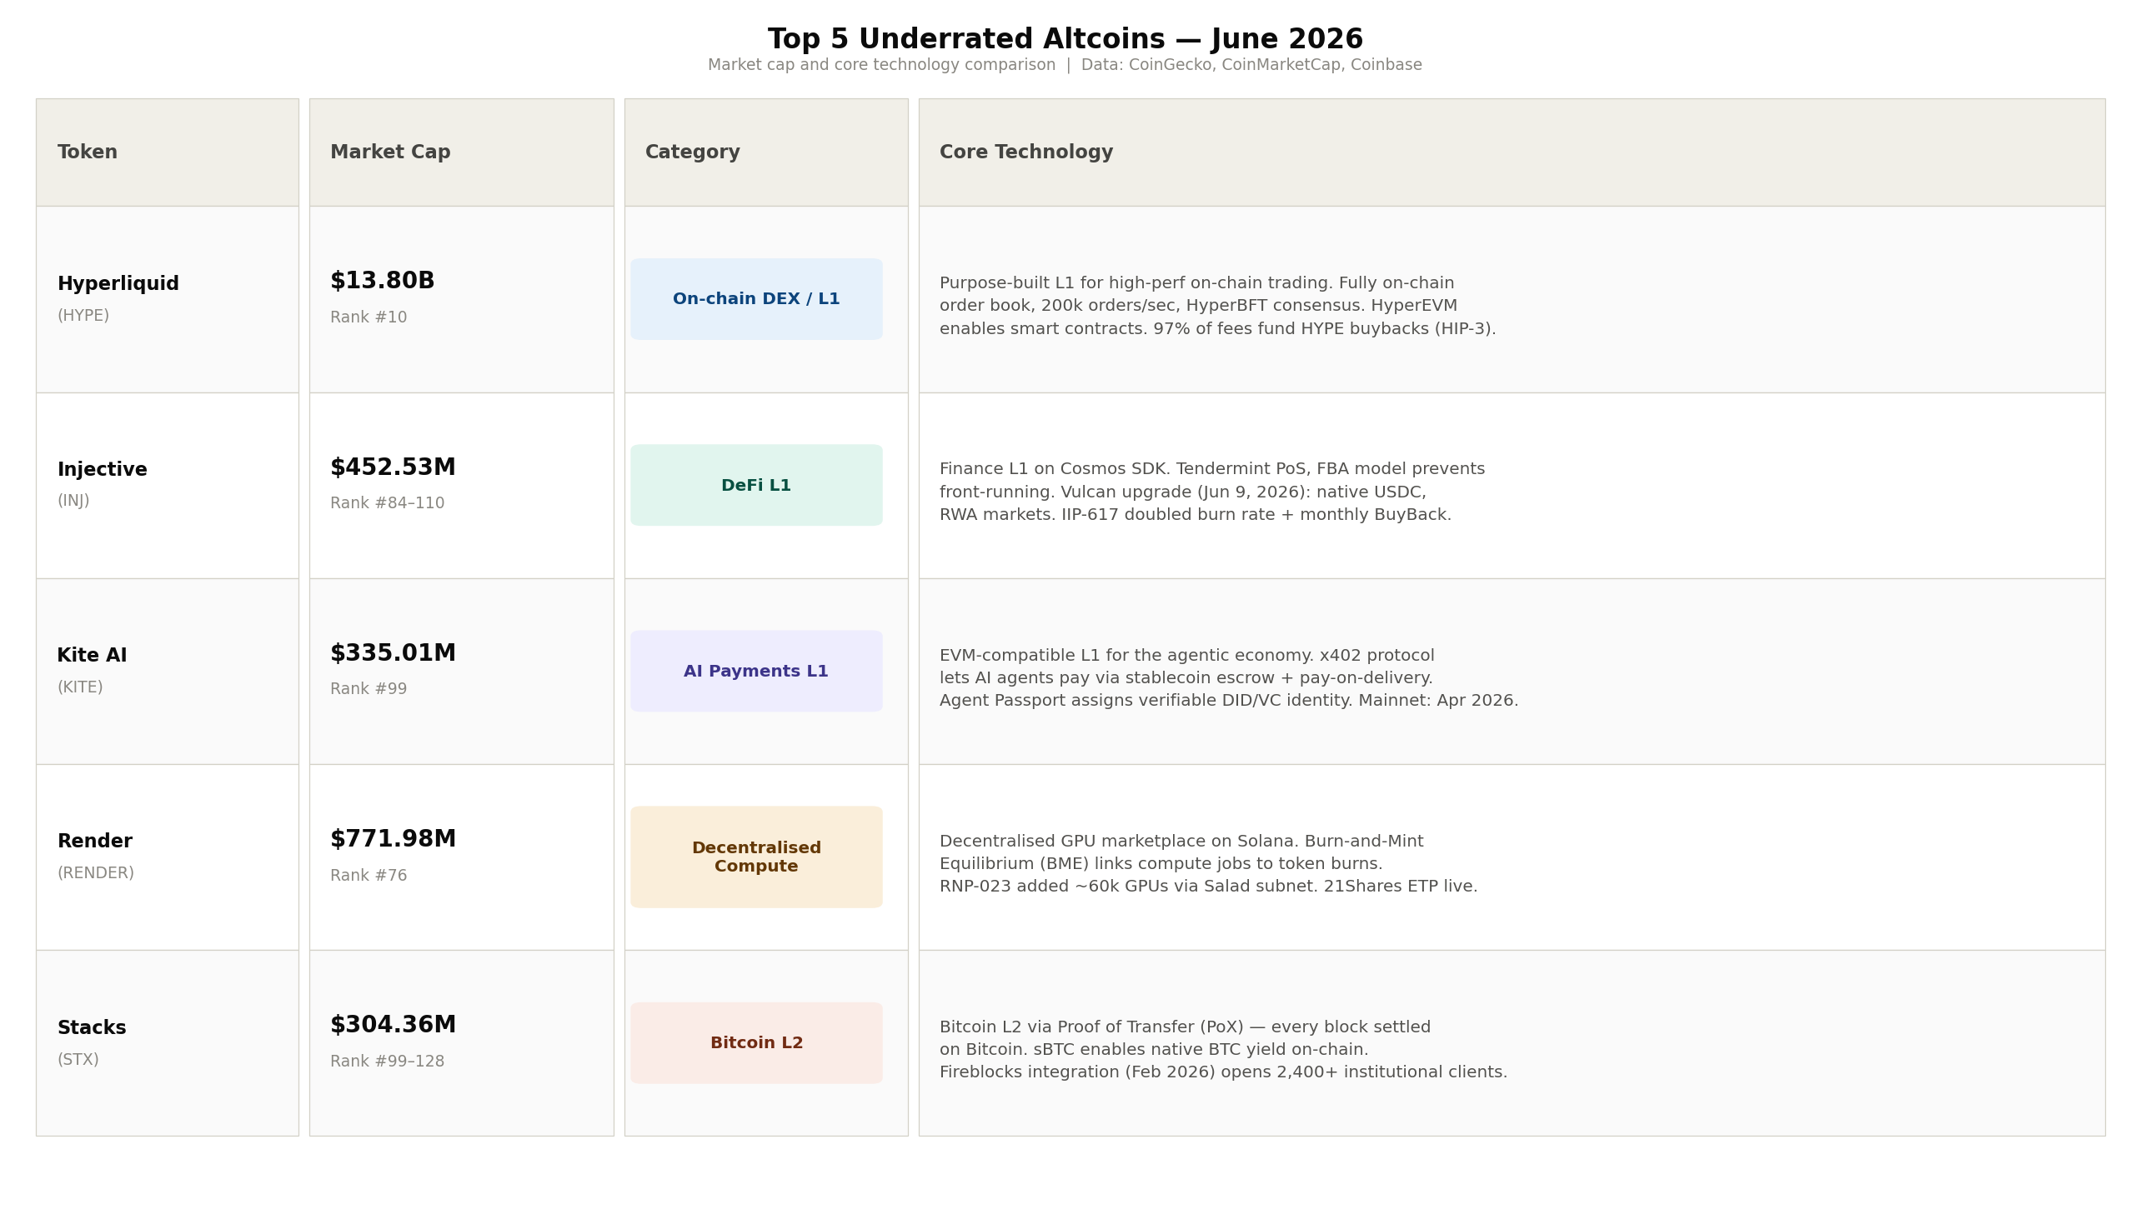The width and height of the screenshot is (2131, 1229).
Task: Click the 'Top 5 Underrated Altcoins — June 2026' title
Action: pos(1064,40)
